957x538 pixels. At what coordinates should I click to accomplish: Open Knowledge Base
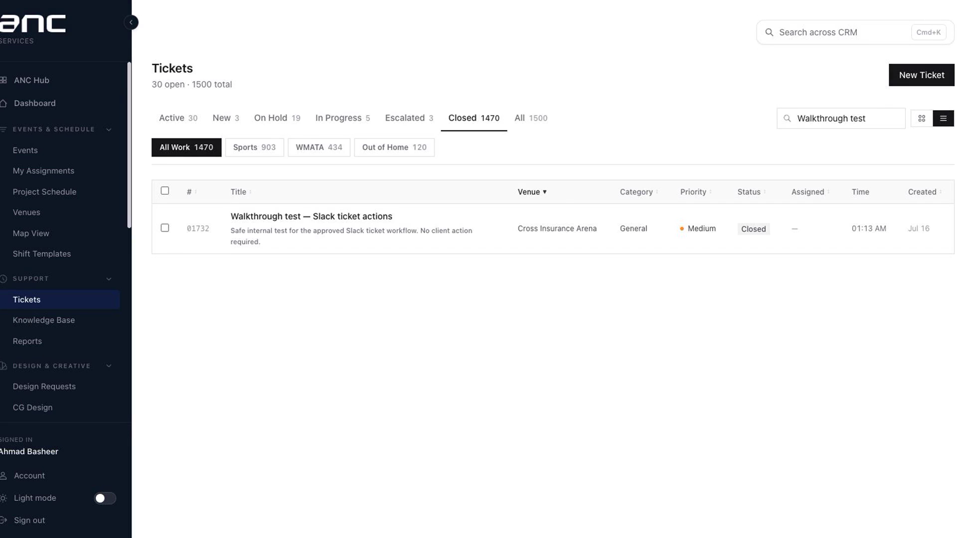[44, 320]
